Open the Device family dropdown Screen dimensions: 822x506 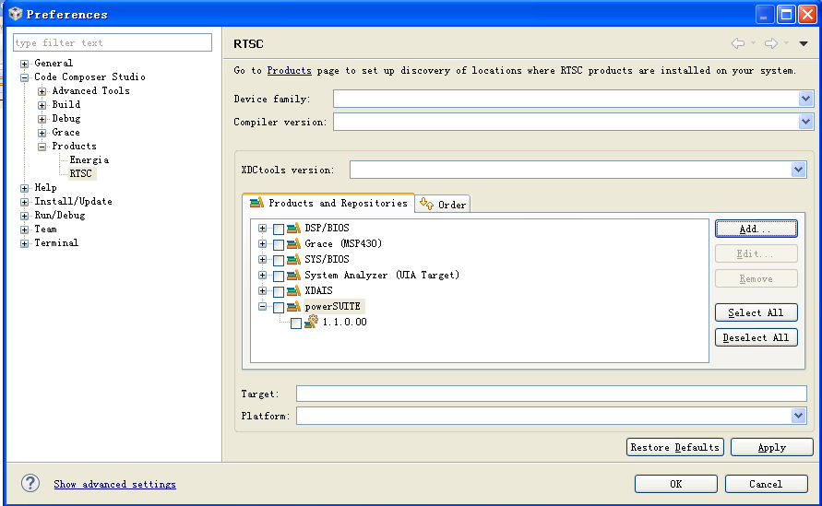click(805, 99)
